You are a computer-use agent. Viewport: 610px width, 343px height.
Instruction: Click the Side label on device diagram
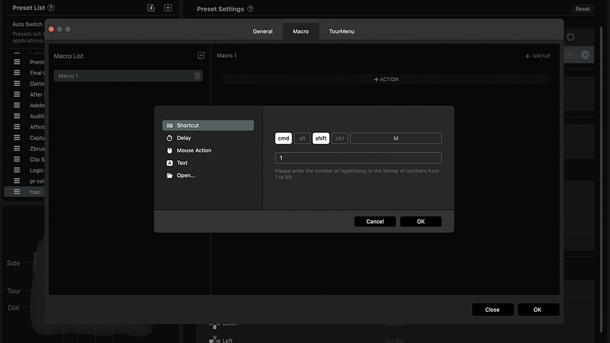coord(13,263)
